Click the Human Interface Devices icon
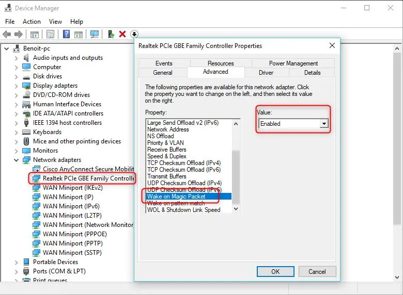 pos(26,104)
